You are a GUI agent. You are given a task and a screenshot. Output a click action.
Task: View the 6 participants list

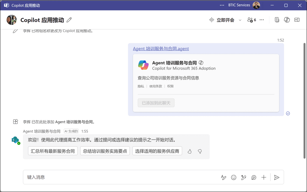pos(252,20)
